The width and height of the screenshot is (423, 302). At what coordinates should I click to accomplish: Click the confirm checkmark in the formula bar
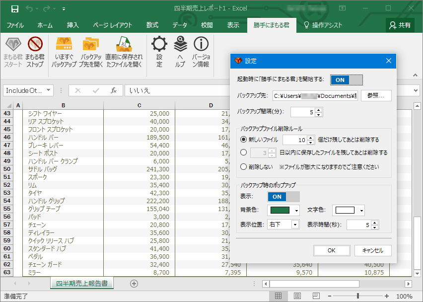96,91
